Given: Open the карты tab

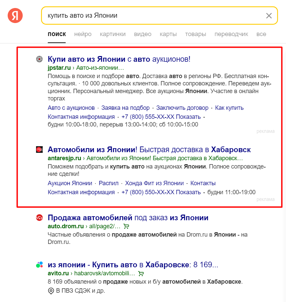Looking at the screenshot, I should pos(168,34).
